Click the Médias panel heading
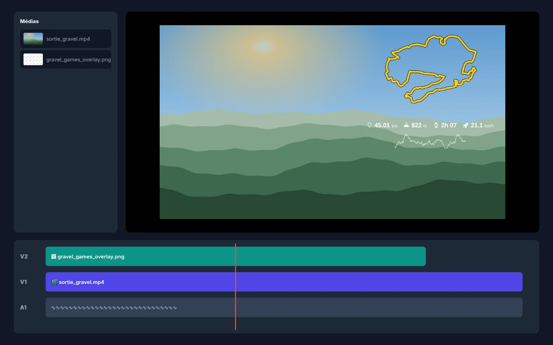553x345 pixels. (29, 21)
